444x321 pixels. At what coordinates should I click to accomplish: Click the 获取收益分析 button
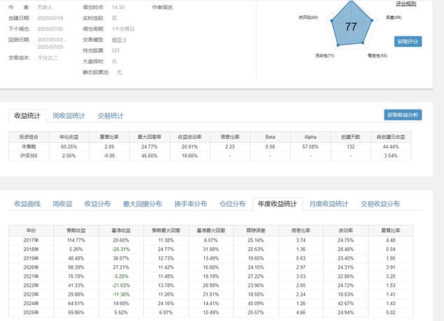[403, 115]
